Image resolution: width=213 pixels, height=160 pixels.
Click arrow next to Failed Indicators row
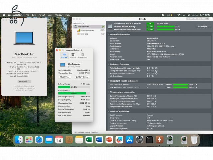156,68
